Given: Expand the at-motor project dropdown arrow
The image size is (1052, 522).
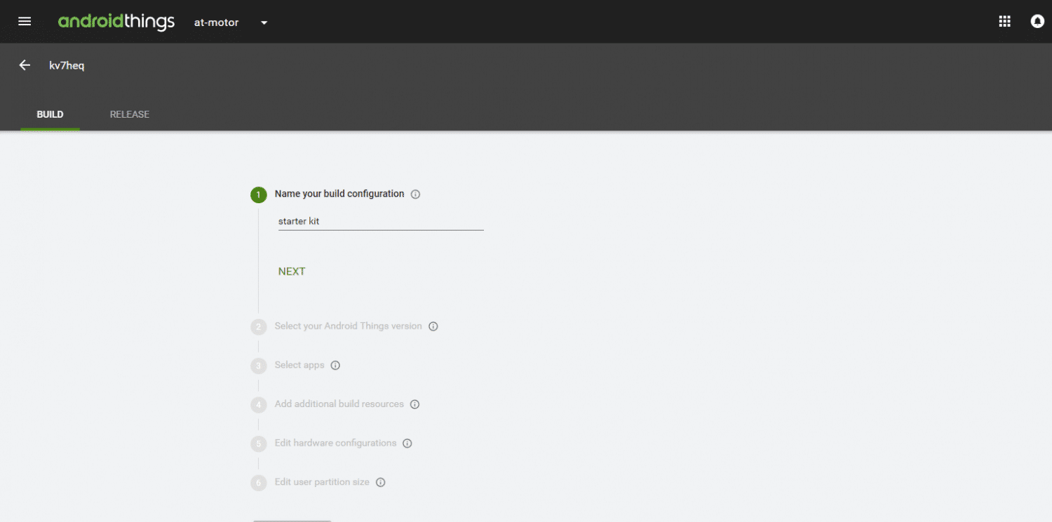Looking at the screenshot, I should click(x=264, y=22).
